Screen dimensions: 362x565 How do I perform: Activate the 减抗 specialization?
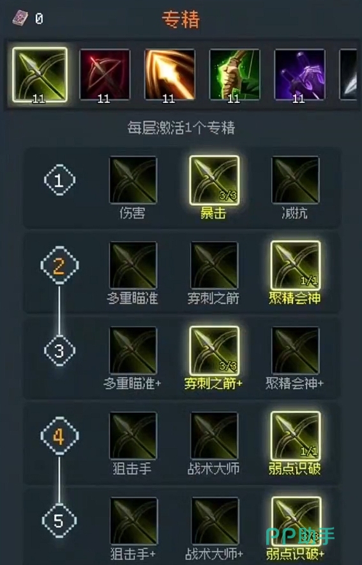coord(296,180)
